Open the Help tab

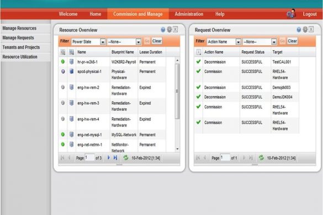point(220,14)
